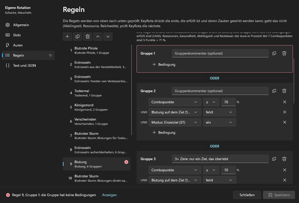Delete Gruppe 2 with its trash icon
Viewport: 299px width, 203px height.
pos(284,91)
